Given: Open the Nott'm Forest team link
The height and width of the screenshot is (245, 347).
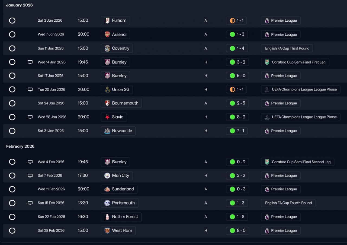Looking at the screenshot, I should coord(125,217).
